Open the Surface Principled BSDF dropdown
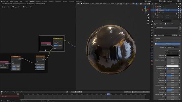182x102 pixels. (x=172, y=47)
